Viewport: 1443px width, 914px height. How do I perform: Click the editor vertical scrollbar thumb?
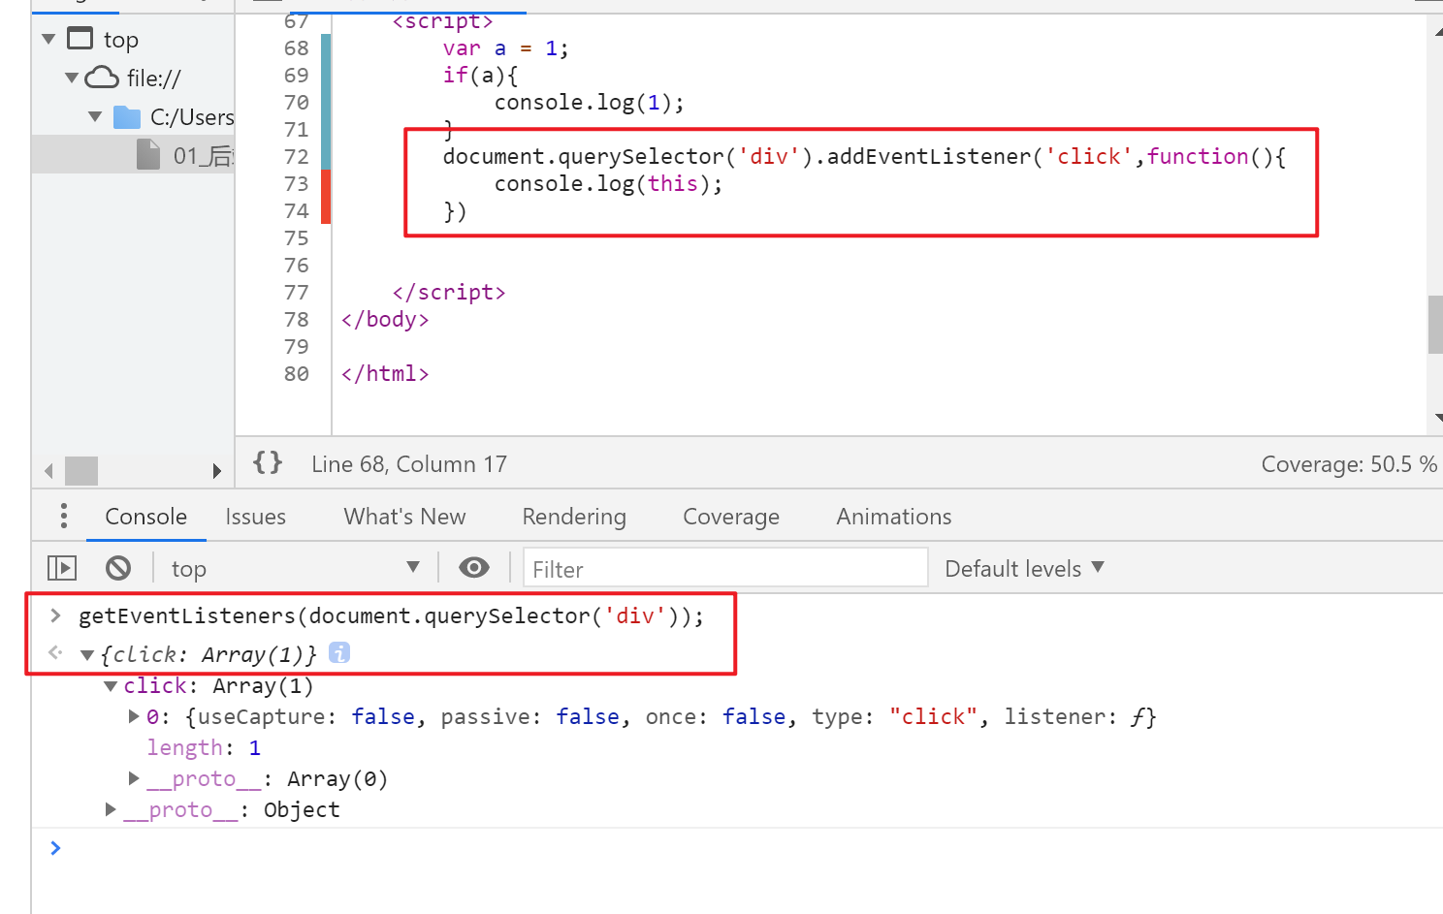1435,325
